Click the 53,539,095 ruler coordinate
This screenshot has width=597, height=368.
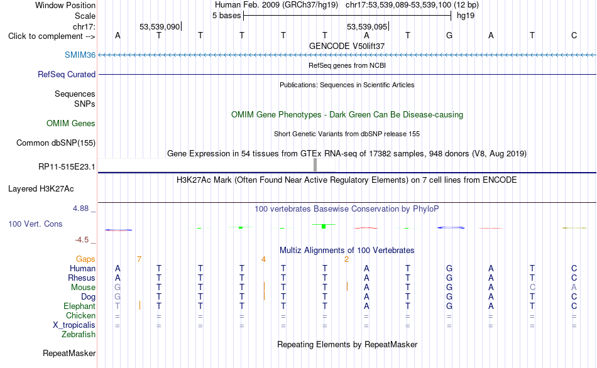click(367, 26)
